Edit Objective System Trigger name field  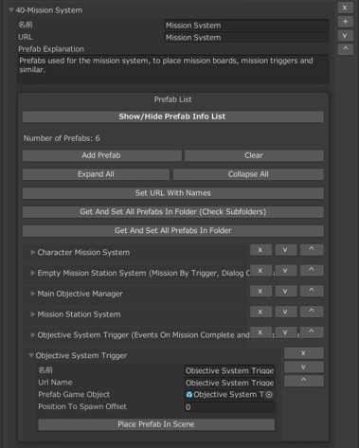[x=229, y=370]
